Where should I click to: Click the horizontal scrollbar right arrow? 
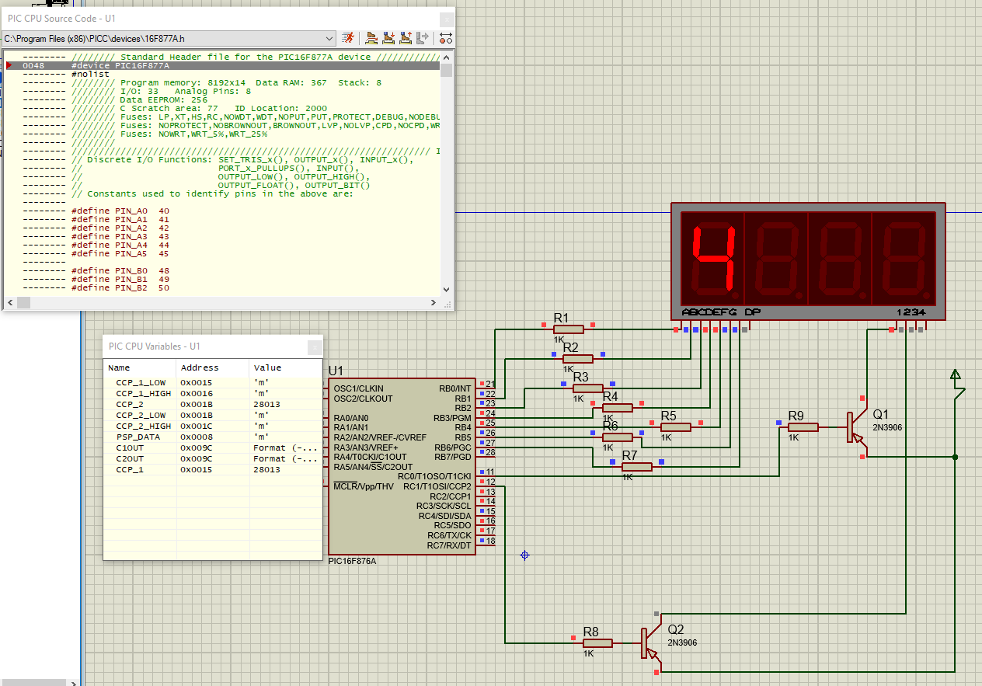click(x=435, y=301)
